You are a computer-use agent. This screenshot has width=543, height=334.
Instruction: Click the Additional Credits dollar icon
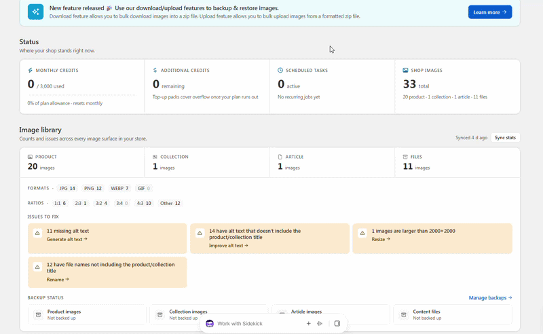155,71
